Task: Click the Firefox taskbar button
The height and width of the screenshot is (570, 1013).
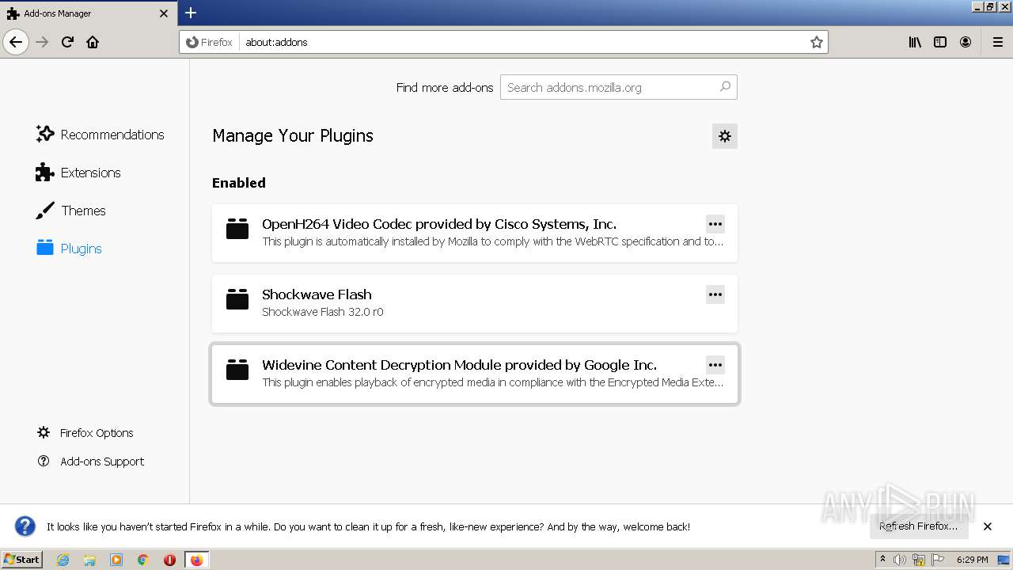Action: [197, 560]
